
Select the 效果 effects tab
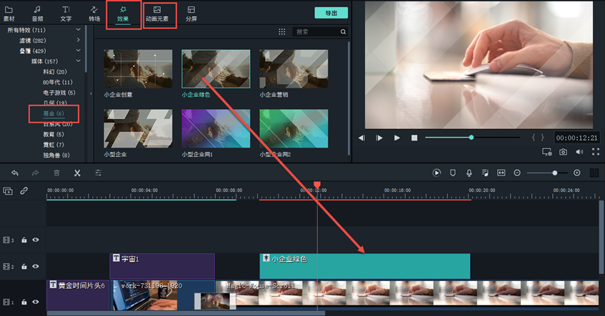coord(123,14)
